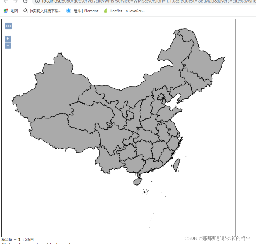Reload the page with the refresh icon
This screenshot has height=244, width=256.
[x=25, y=1]
